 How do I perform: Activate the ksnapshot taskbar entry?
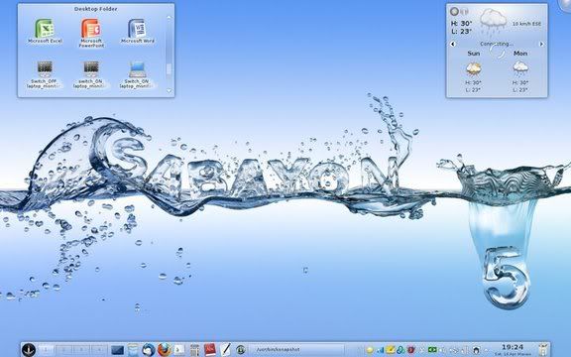point(296,350)
